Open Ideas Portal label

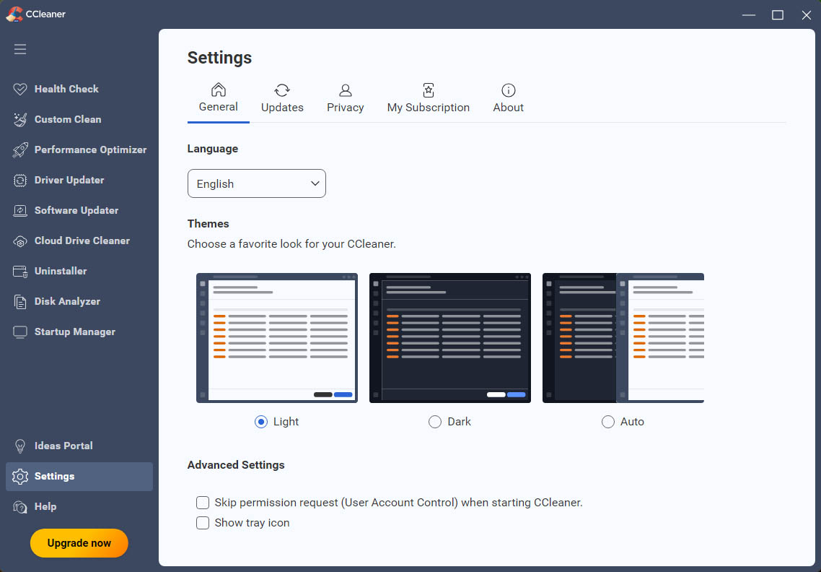coord(64,446)
